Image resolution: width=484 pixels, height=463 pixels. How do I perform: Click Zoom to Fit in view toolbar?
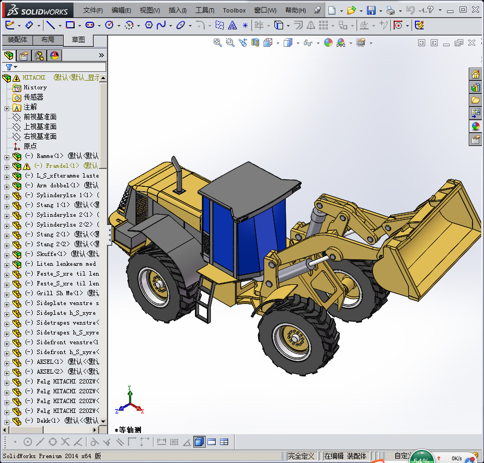[x=218, y=42]
